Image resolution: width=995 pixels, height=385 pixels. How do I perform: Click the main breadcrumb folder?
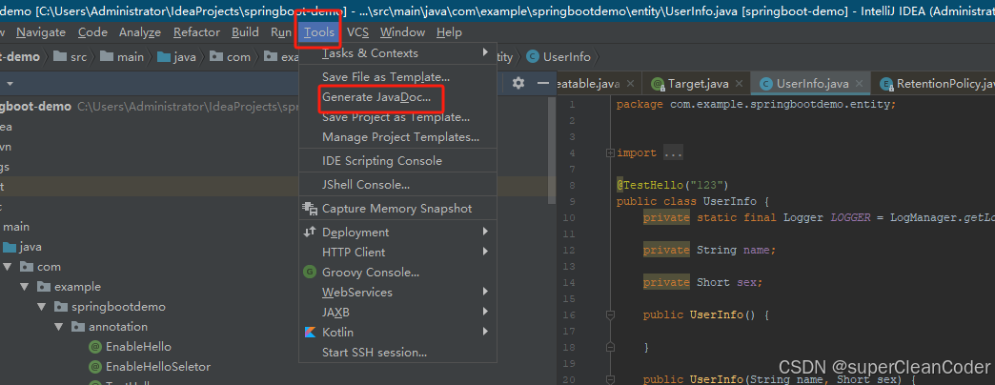click(x=123, y=57)
